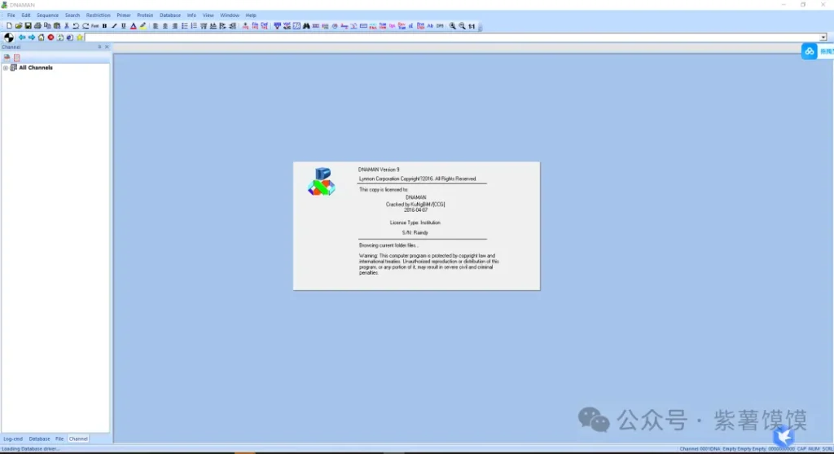Image resolution: width=834 pixels, height=454 pixels.
Task: Toggle bold text formatting button
Action: click(105, 26)
